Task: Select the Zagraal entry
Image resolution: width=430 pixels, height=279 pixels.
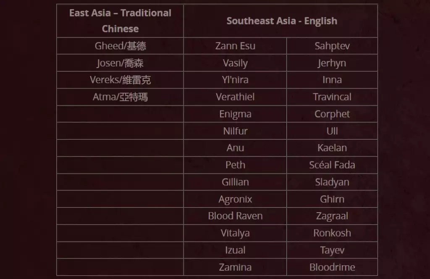Action: pos(332,216)
